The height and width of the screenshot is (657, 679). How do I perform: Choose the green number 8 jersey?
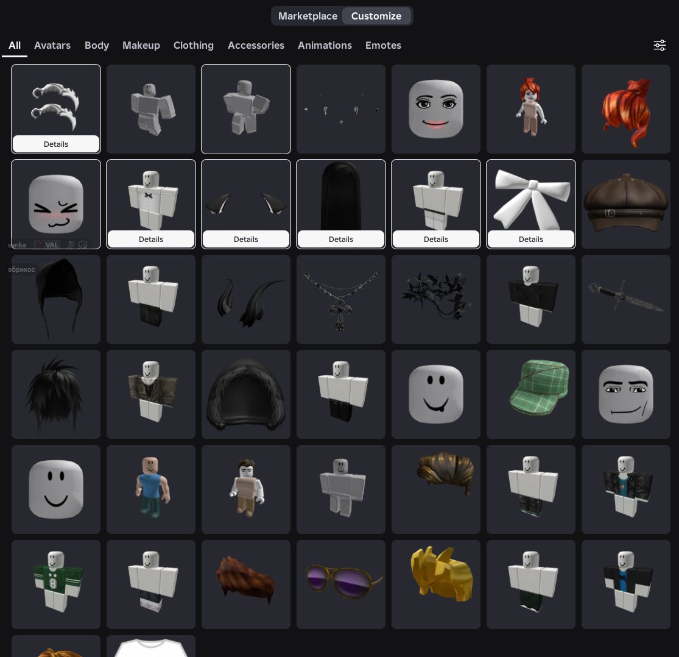pos(56,584)
